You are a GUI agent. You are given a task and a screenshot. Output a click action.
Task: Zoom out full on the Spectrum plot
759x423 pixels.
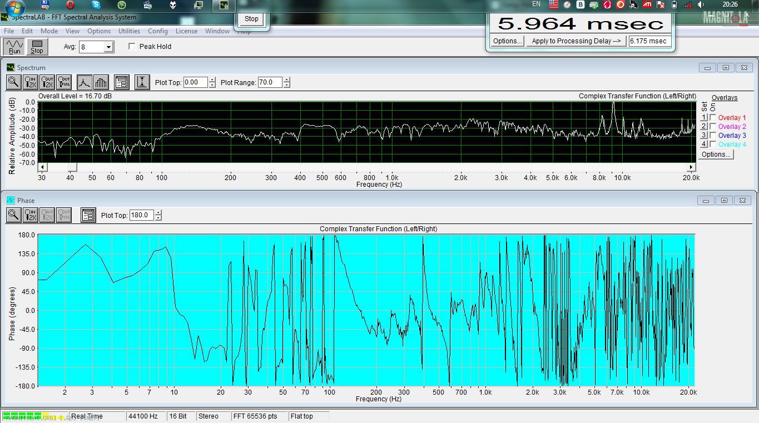coord(64,83)
